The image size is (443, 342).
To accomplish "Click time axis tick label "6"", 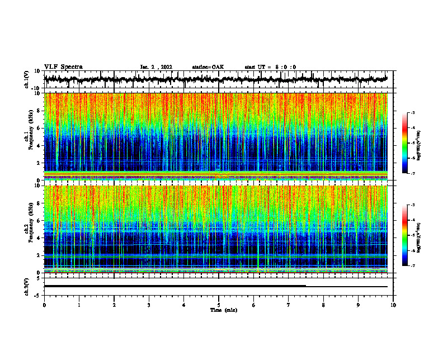I will pyautogui.click(x=253, y=305).
